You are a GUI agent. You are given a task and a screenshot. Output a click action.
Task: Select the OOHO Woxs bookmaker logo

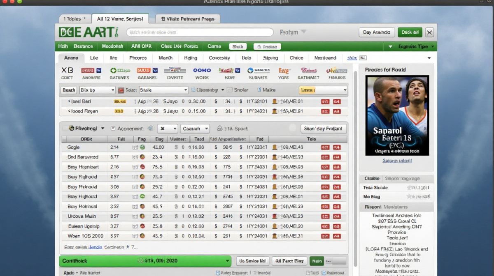202,73
